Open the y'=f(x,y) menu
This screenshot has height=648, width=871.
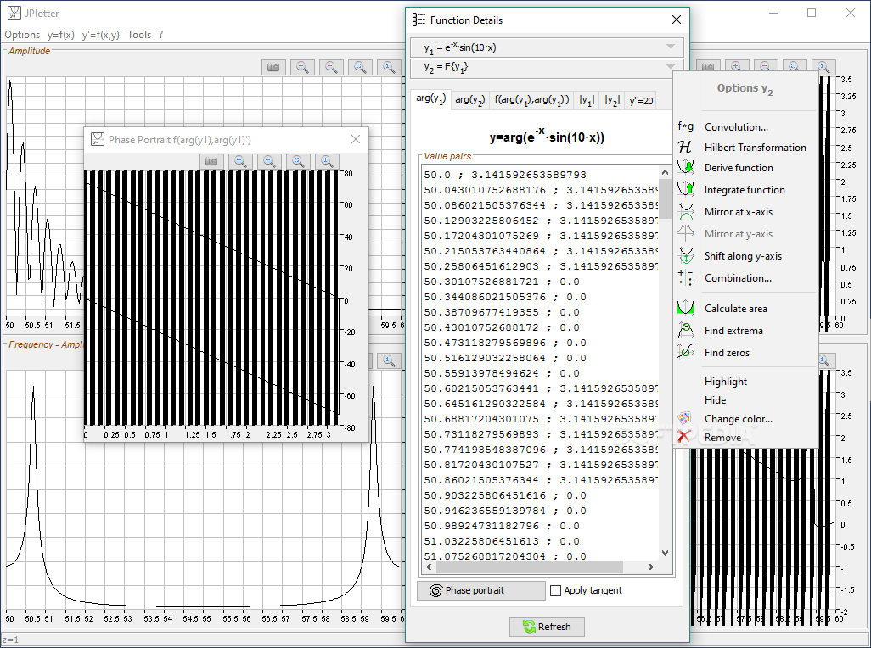click(100, 35)
